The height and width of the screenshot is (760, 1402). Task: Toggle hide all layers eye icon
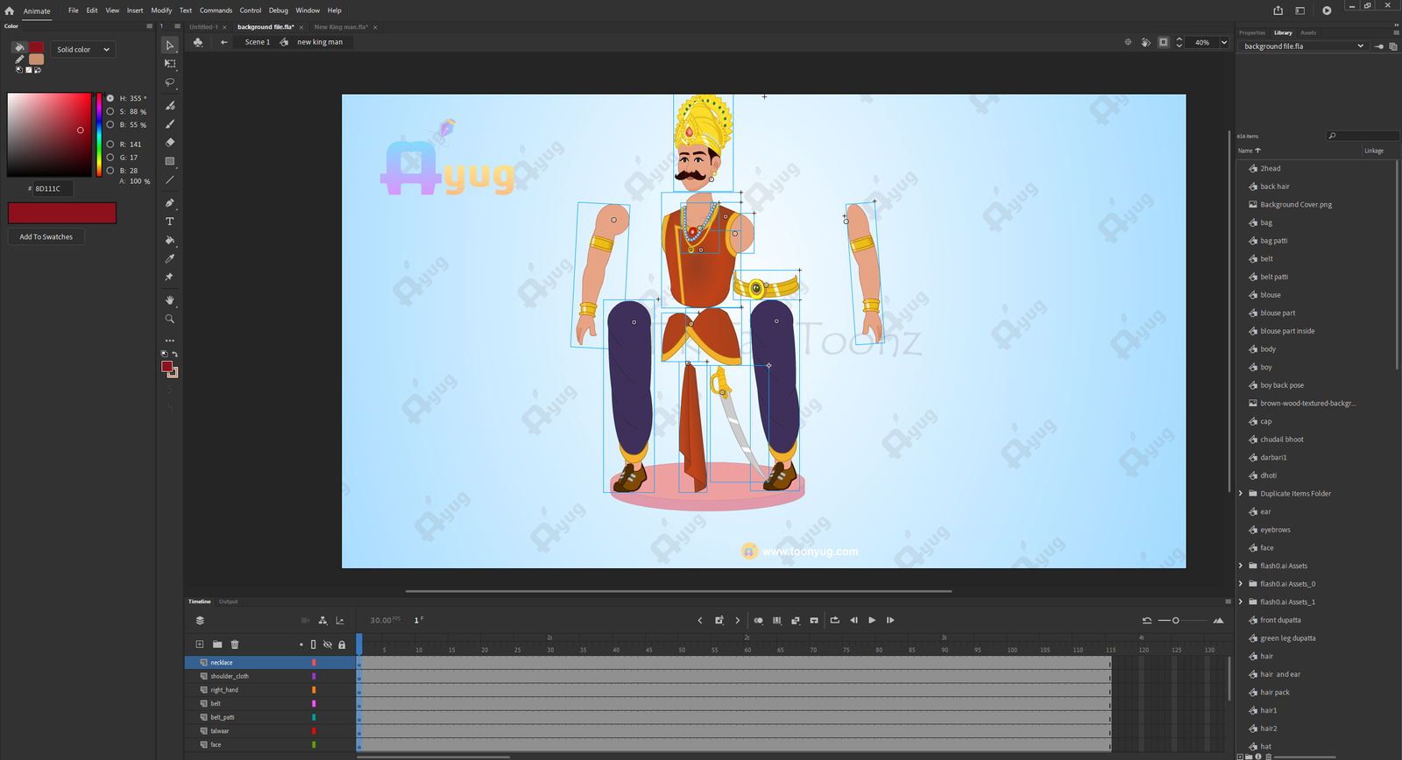328,644
